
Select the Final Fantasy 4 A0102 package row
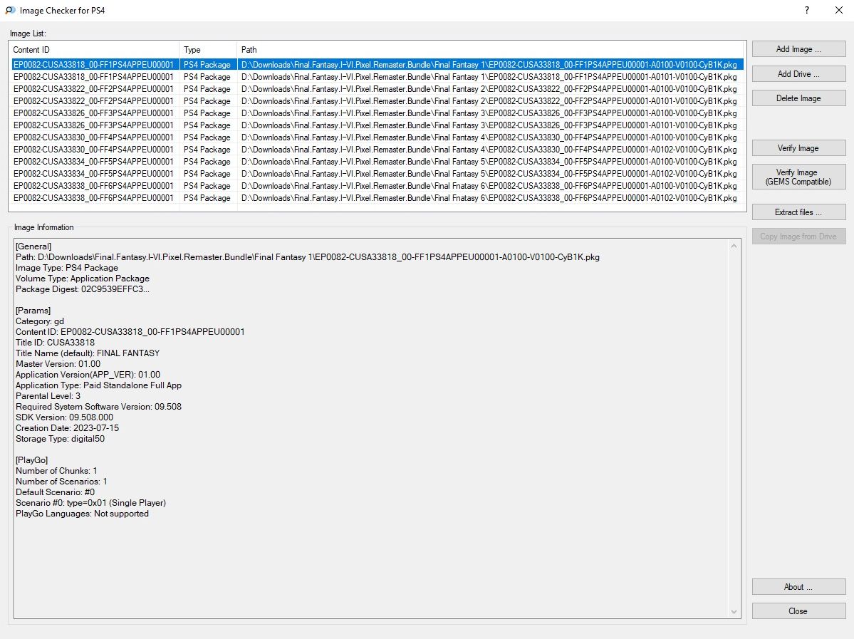[x=377, y=150]
